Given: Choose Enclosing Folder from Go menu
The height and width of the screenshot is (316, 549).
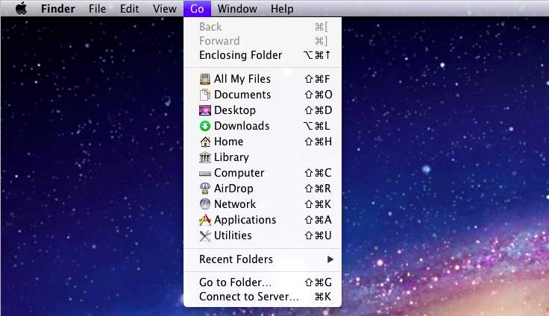Looking at the screenshot, I should 263,55.
